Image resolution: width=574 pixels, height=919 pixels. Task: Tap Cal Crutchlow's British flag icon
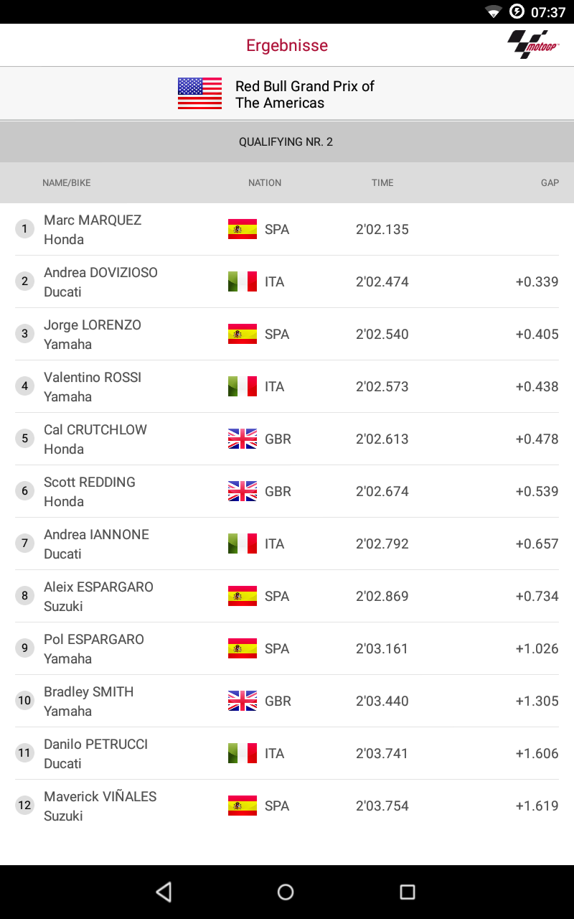243,439
